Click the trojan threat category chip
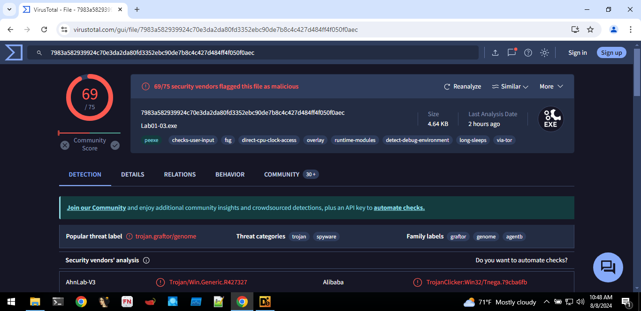 click(x=299, y=237)
